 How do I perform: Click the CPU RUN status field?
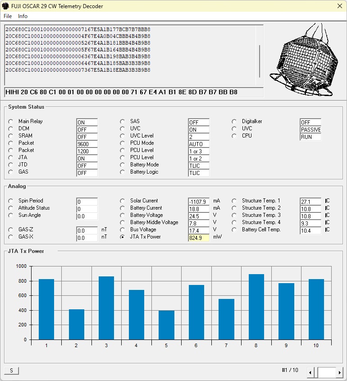310,137
